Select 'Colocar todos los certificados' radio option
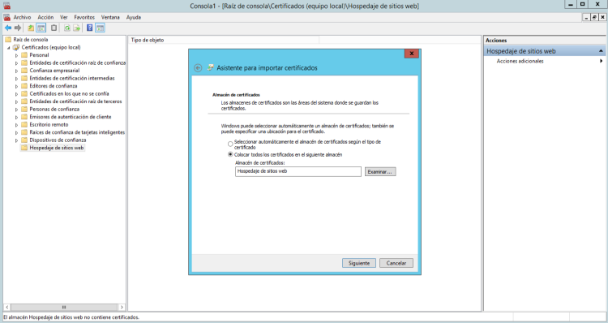This screenshot has width=608, height=323. [230, 154]
